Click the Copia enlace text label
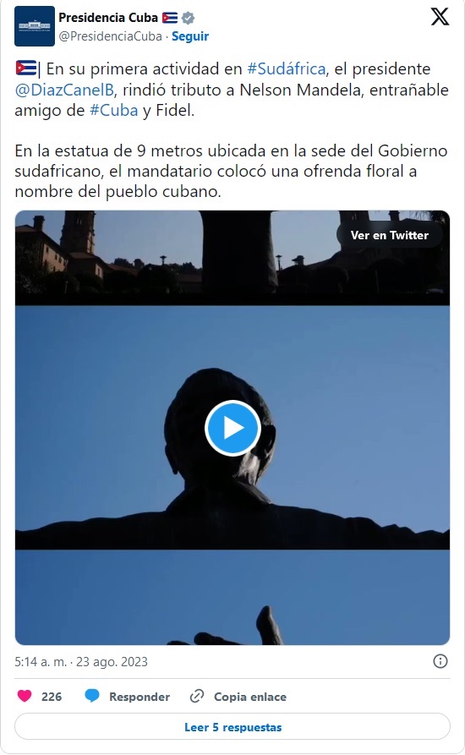 coord(250,697)
